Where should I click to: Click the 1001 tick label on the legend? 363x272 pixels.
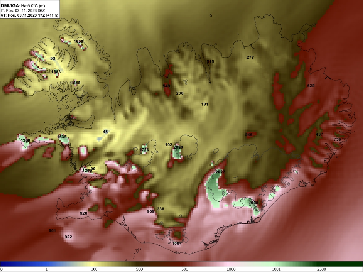276,269
